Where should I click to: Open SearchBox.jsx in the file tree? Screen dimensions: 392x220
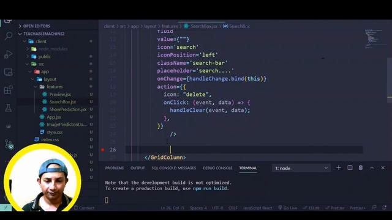click(x=62, y=102)
